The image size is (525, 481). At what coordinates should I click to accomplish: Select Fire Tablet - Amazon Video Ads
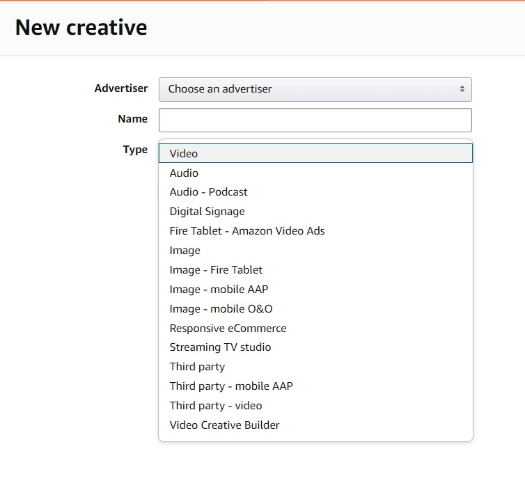(246, 231)
